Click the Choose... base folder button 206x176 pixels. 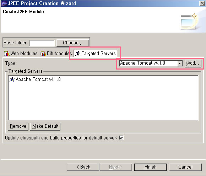pyautogui.click(x=73, y=43)
